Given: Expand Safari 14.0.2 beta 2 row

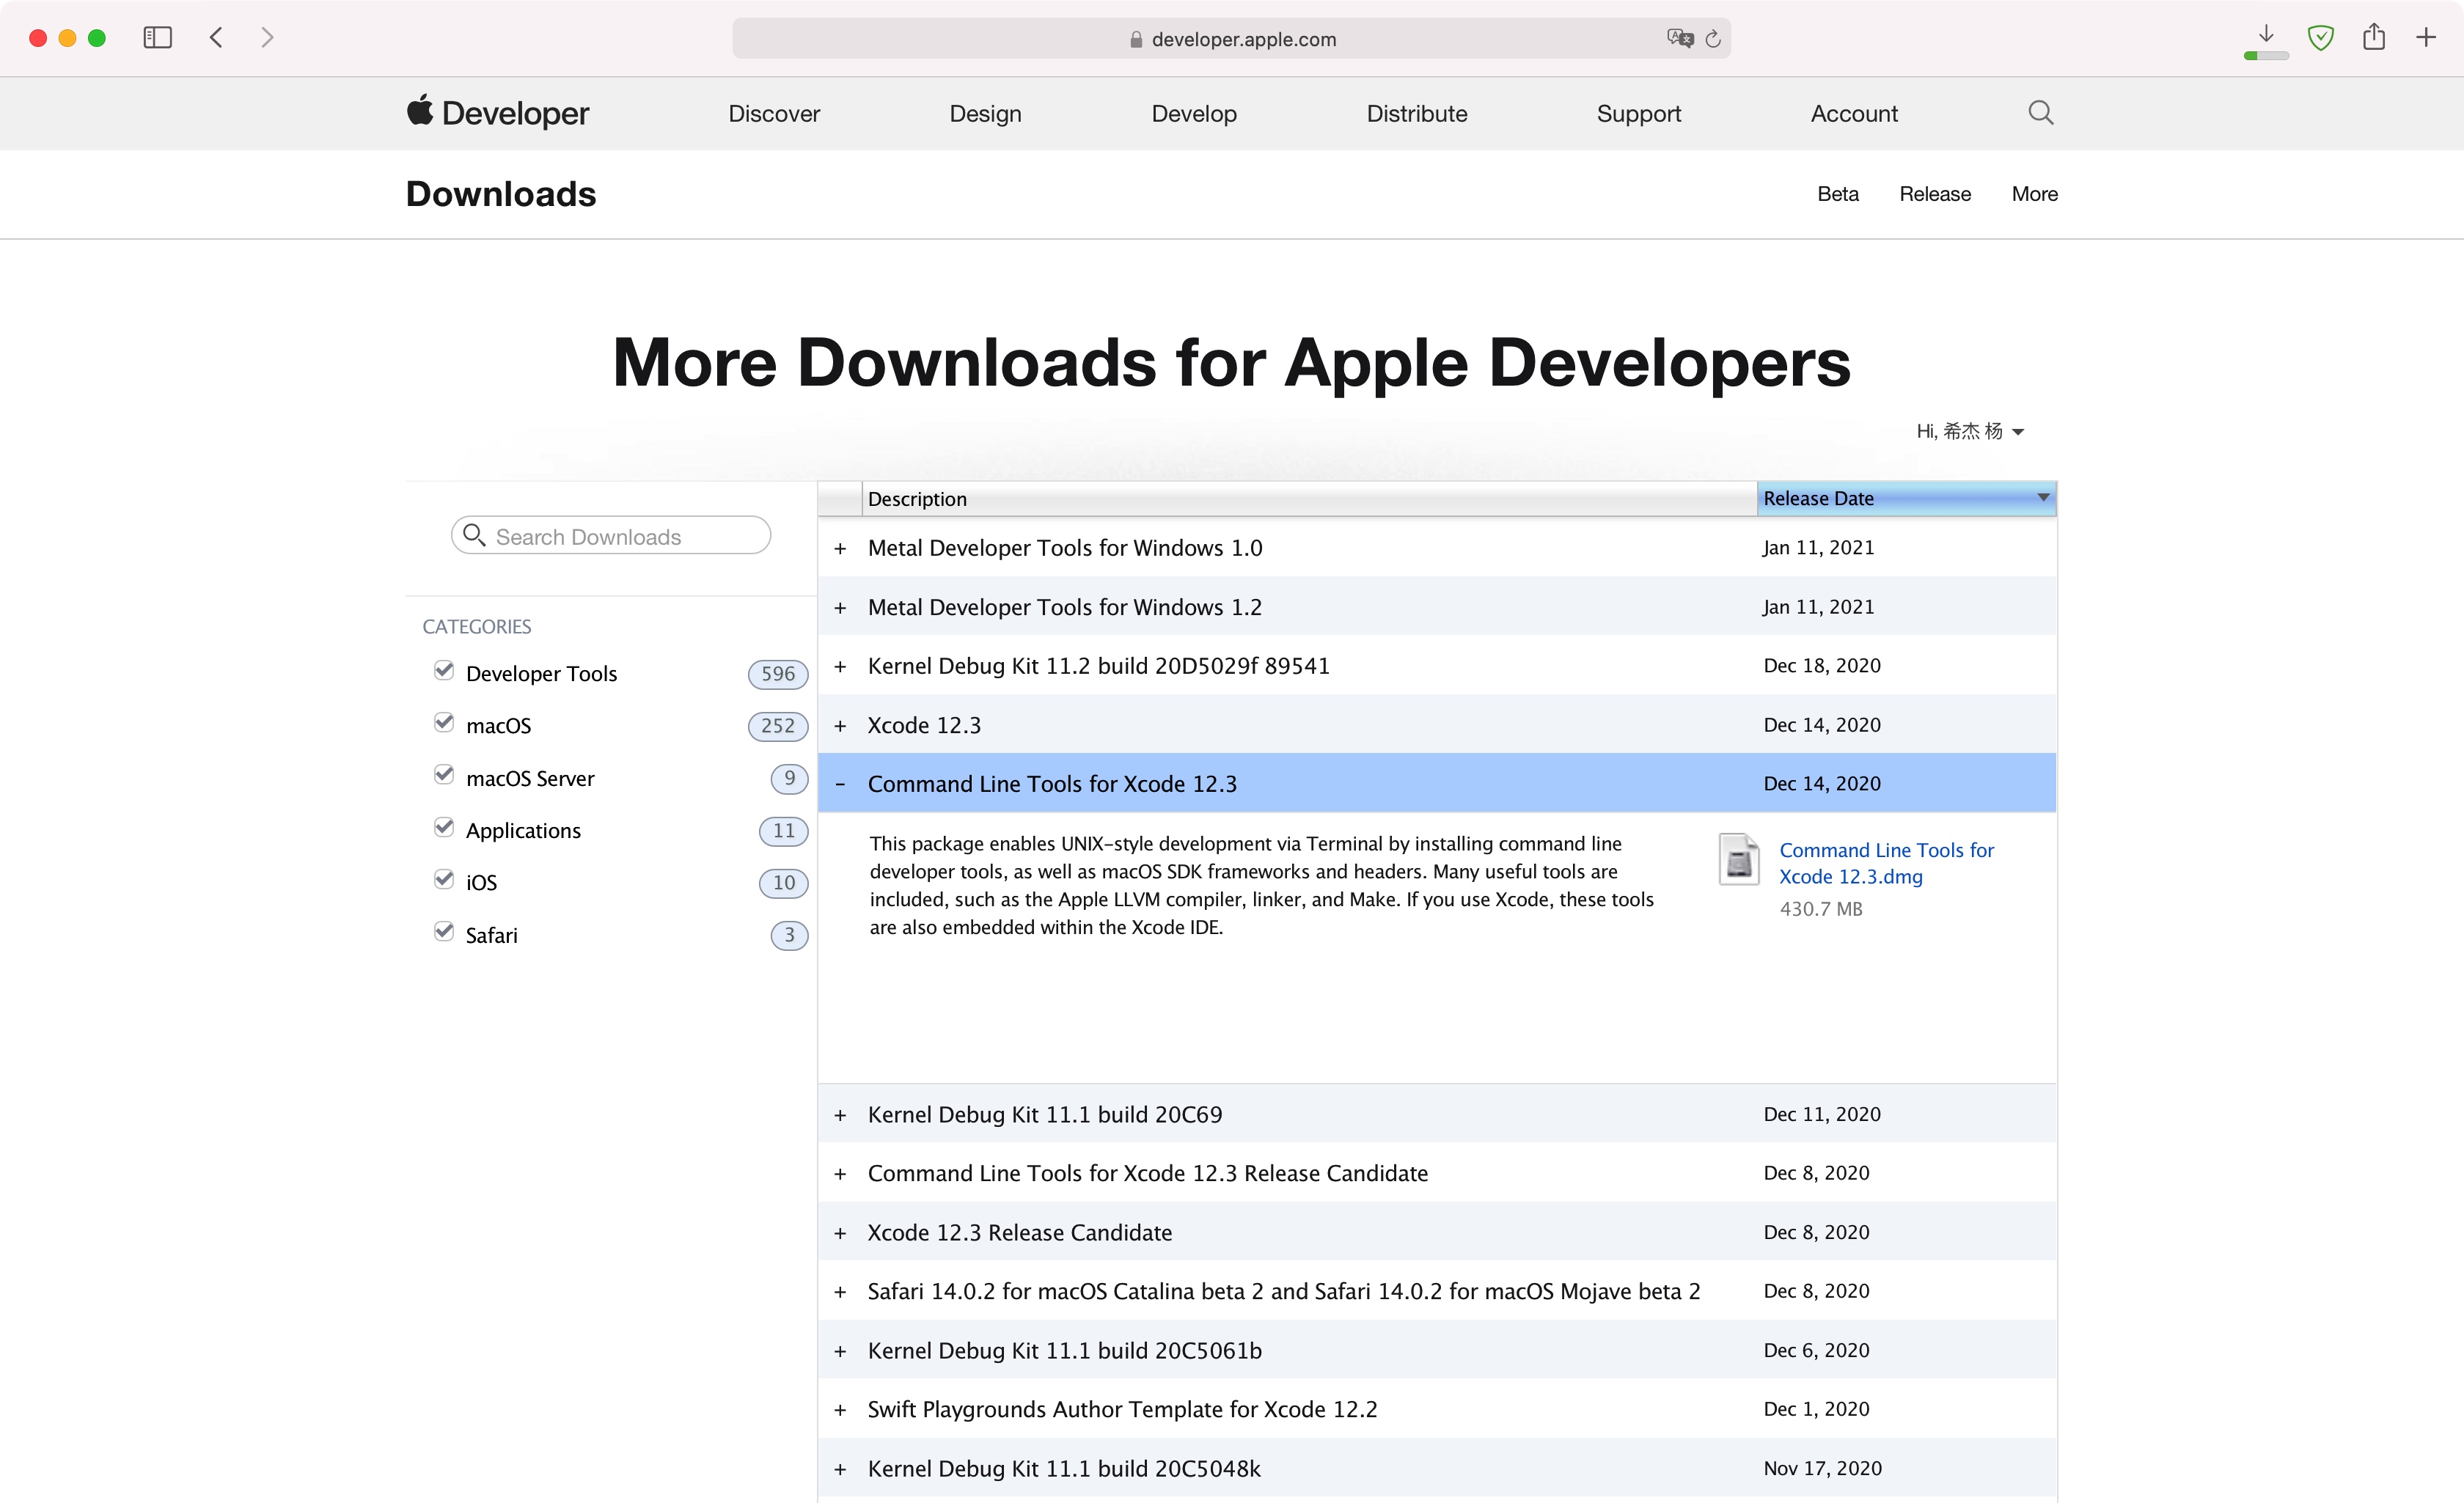Looking at the screenshot, I should tap(840, 1292).
